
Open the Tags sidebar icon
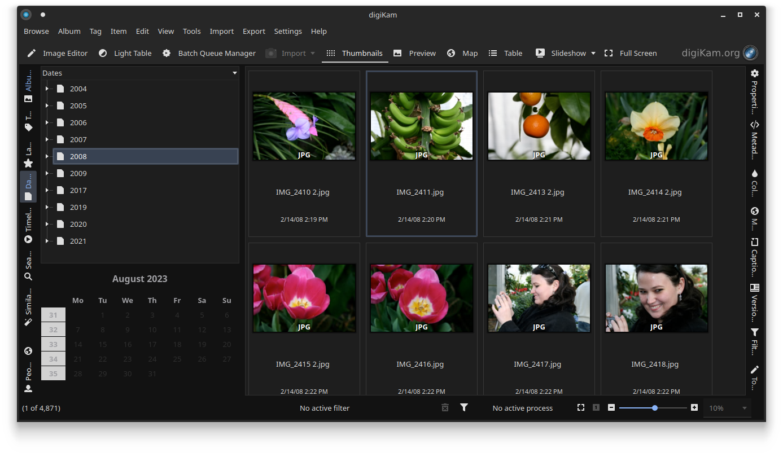click(x=28, y=128)
